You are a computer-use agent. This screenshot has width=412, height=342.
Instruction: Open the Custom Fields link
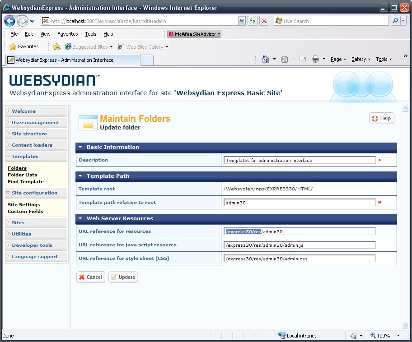25,211
